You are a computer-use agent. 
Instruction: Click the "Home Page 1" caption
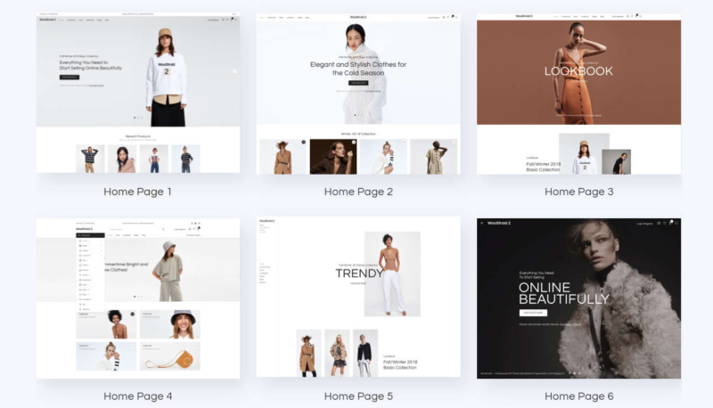click(137, 192)
